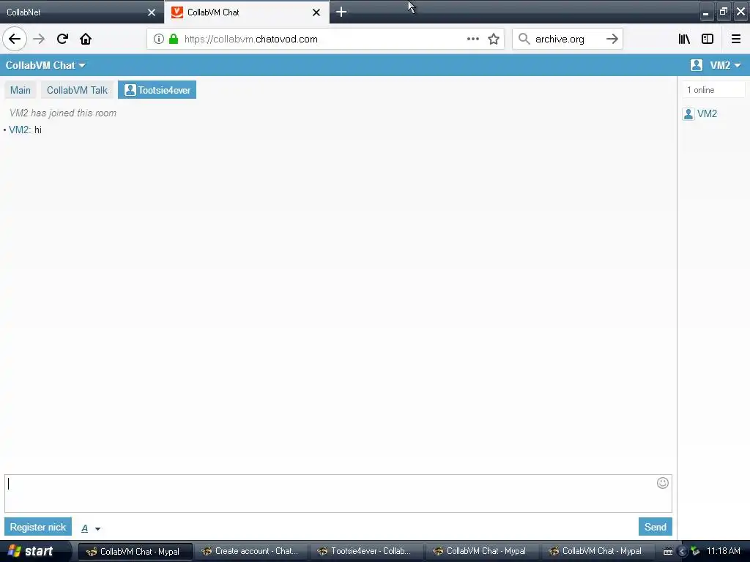Expand the CollabVM Chat header dropdown

45,65
